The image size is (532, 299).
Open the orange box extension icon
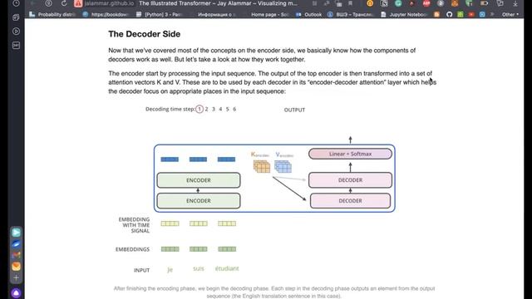pos(455,3)
